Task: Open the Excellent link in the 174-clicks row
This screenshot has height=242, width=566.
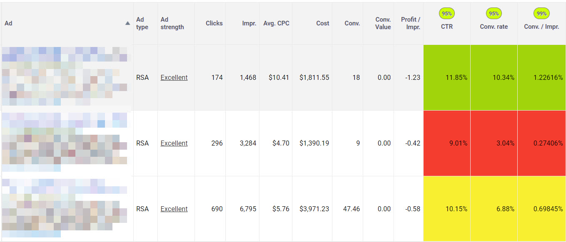Action: tap(174, 77)
